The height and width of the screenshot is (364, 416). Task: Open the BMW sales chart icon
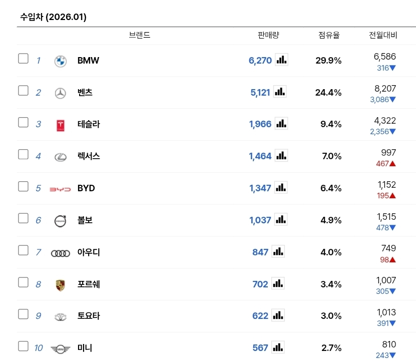click(x=282, y=60)
